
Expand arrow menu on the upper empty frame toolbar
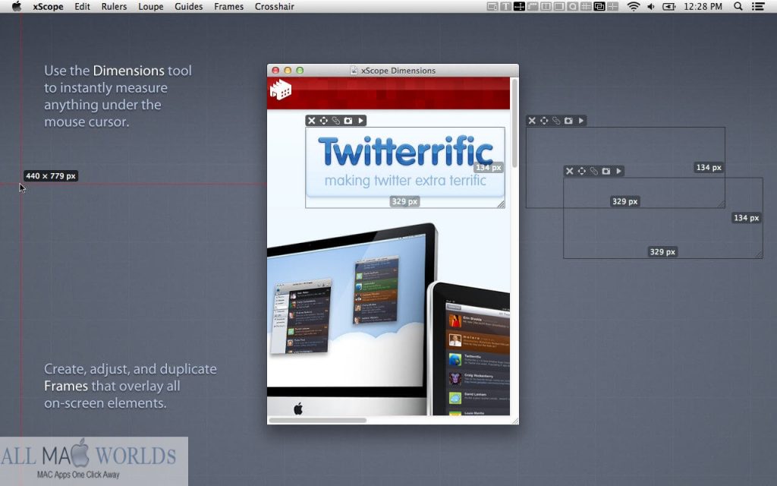pos(581,121)
